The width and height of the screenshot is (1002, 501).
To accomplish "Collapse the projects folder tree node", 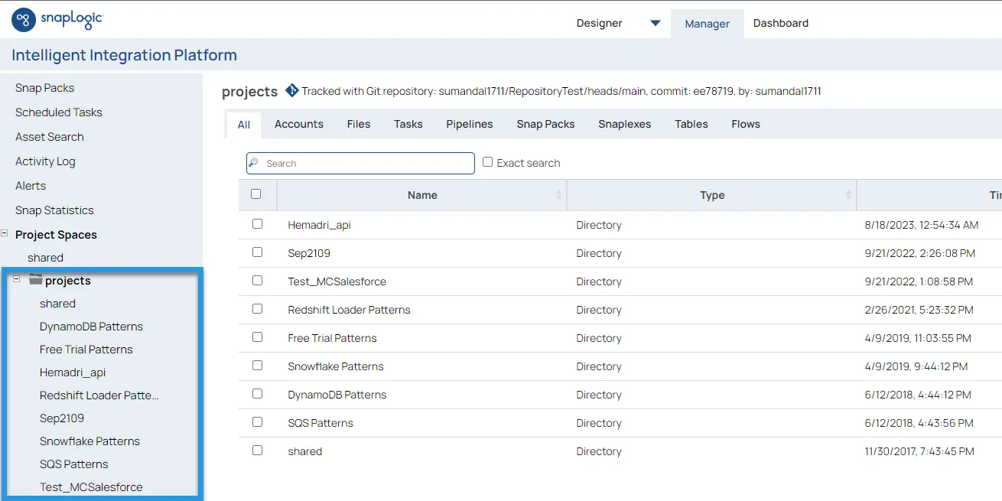I will [x=17, y=280].
